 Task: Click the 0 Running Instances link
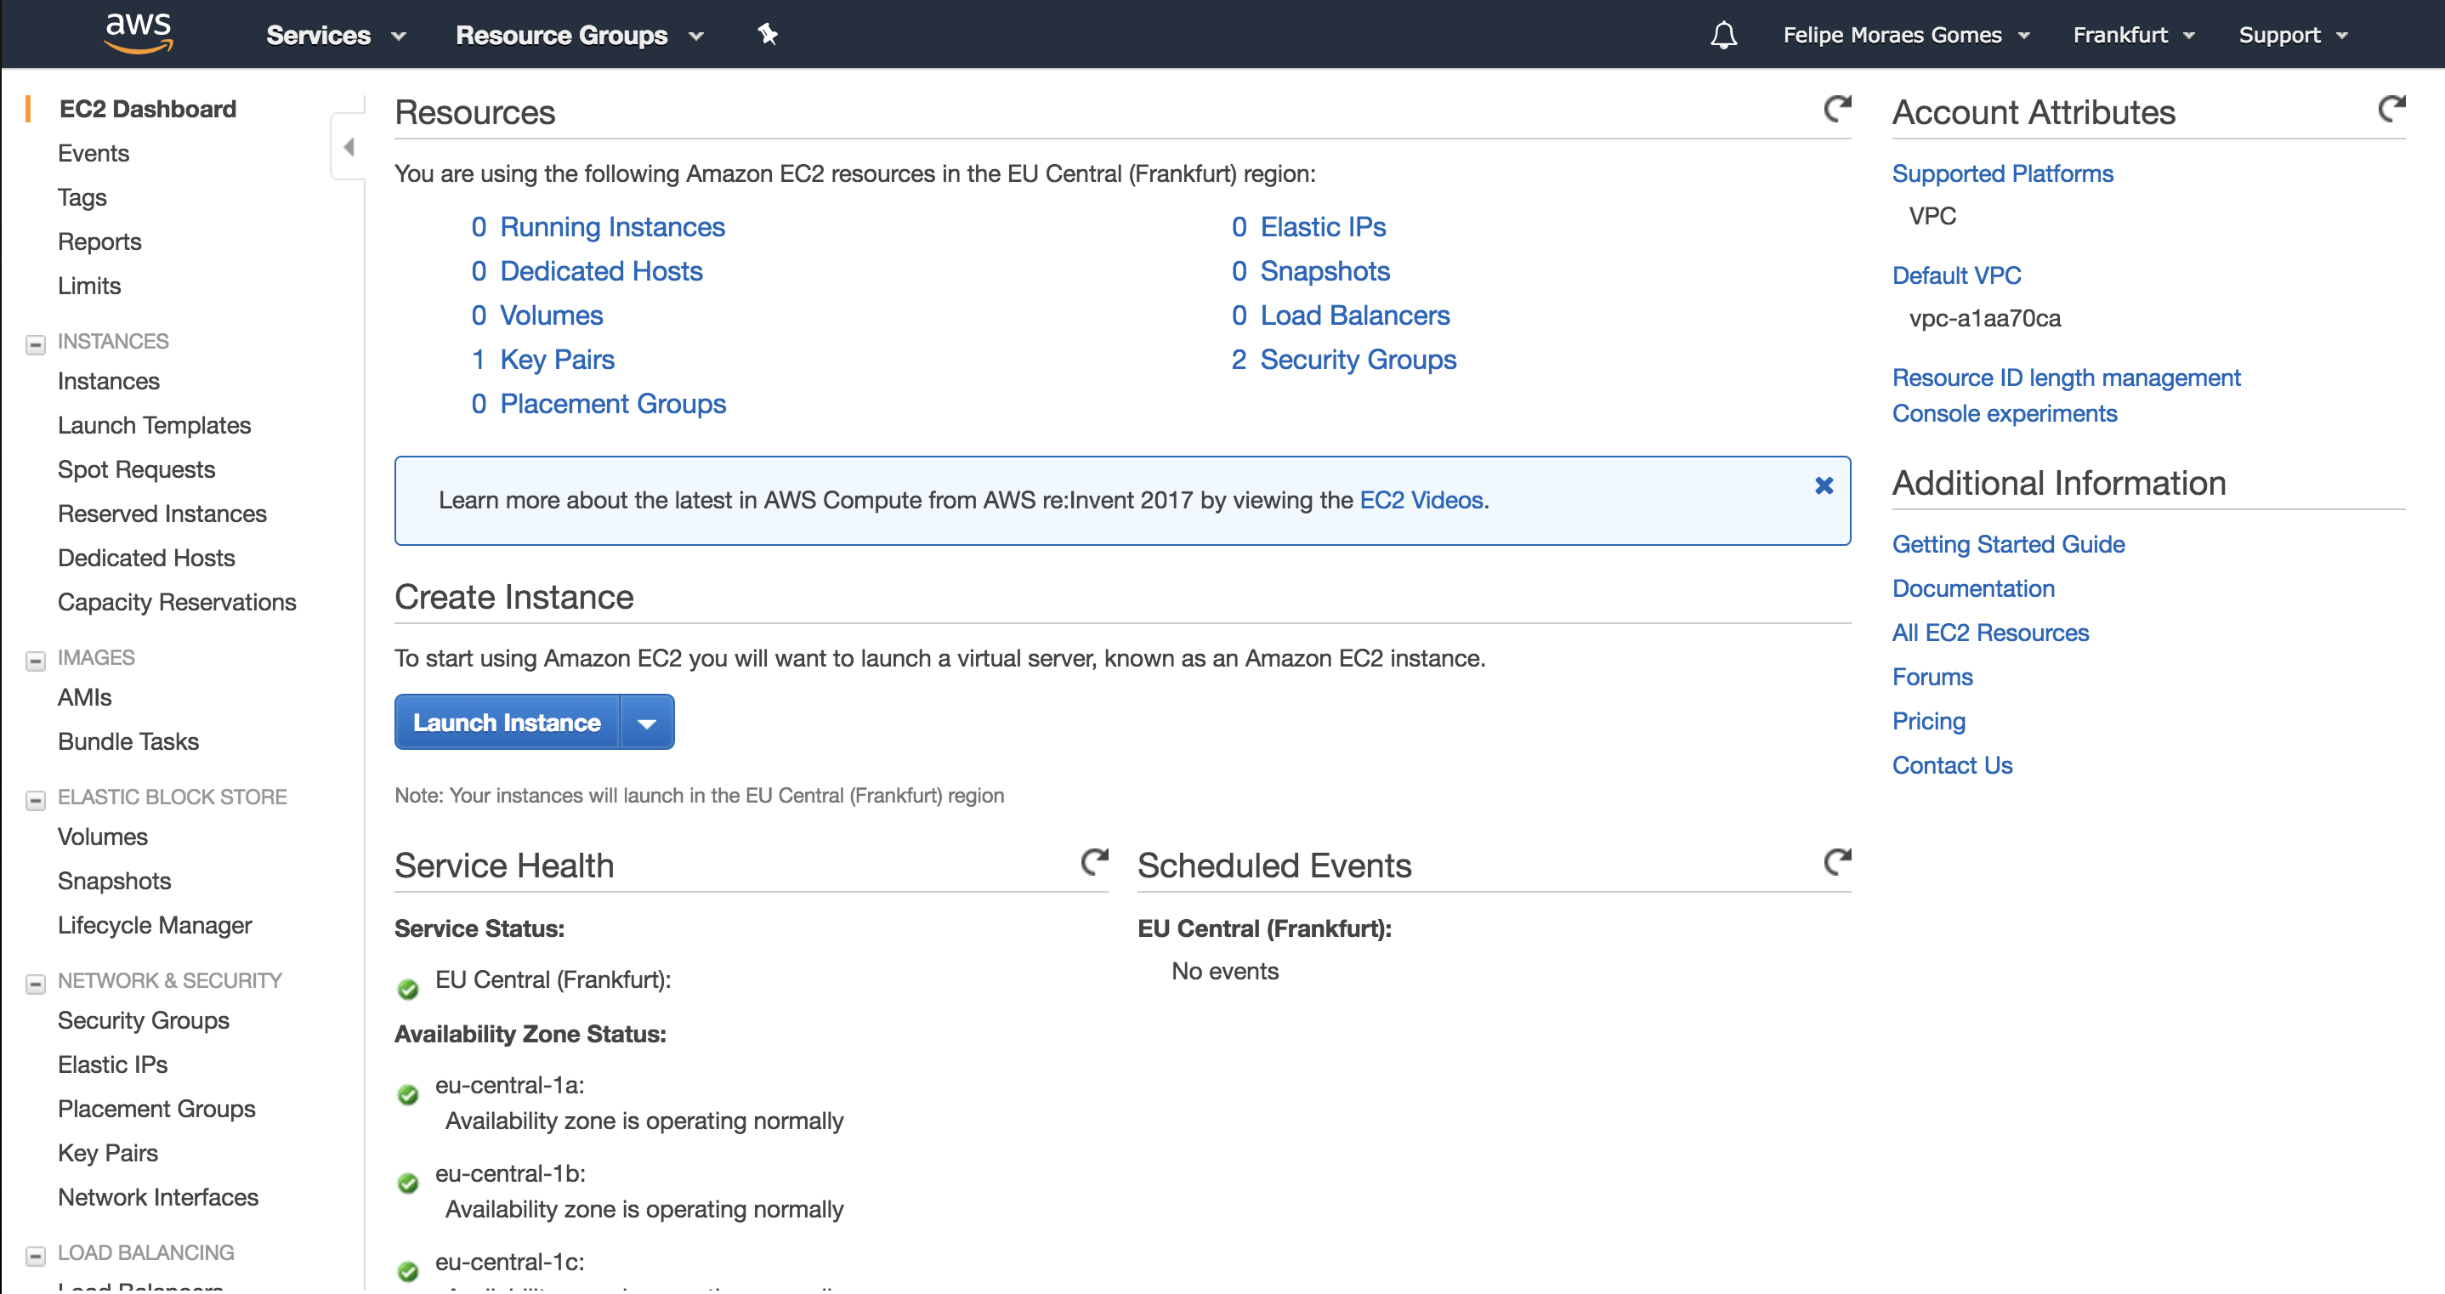coord(598,227)
